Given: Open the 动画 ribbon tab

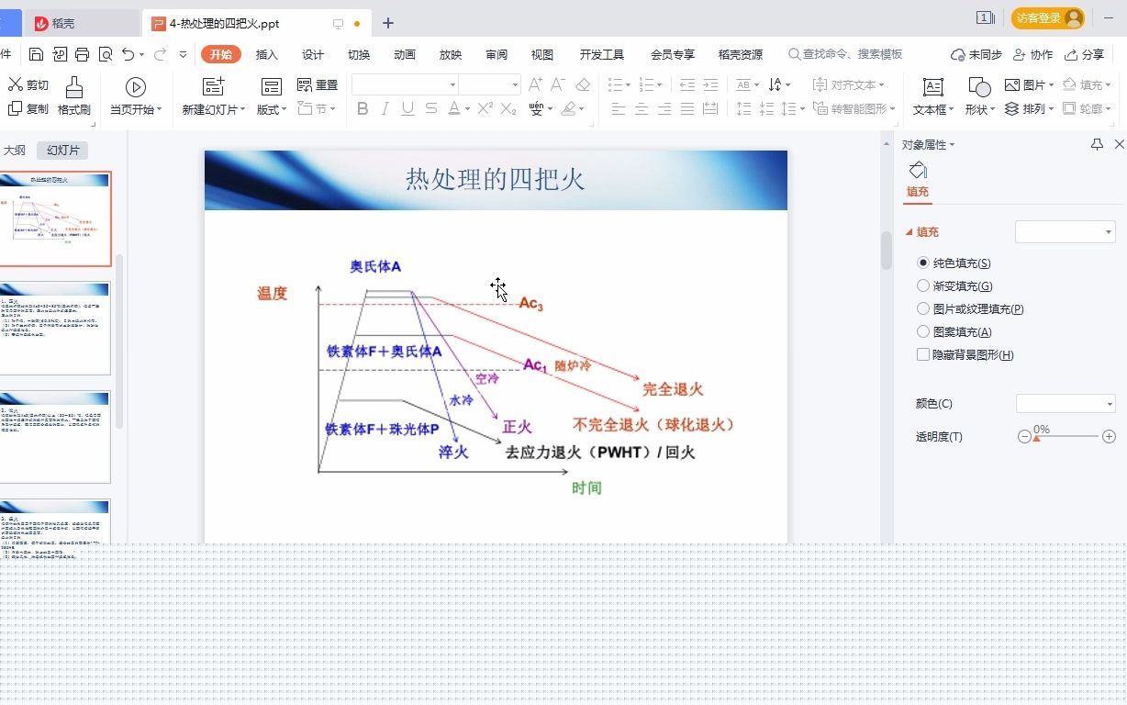Looking at the screenshot, I should pyautogui.click(x=405, y=54).
